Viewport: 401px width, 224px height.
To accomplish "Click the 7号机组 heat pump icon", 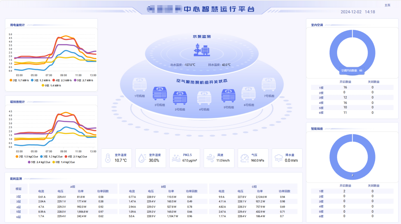I will pos(268,85).
